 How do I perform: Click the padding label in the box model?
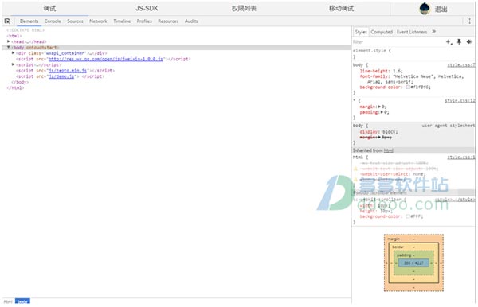click(404, 255)
